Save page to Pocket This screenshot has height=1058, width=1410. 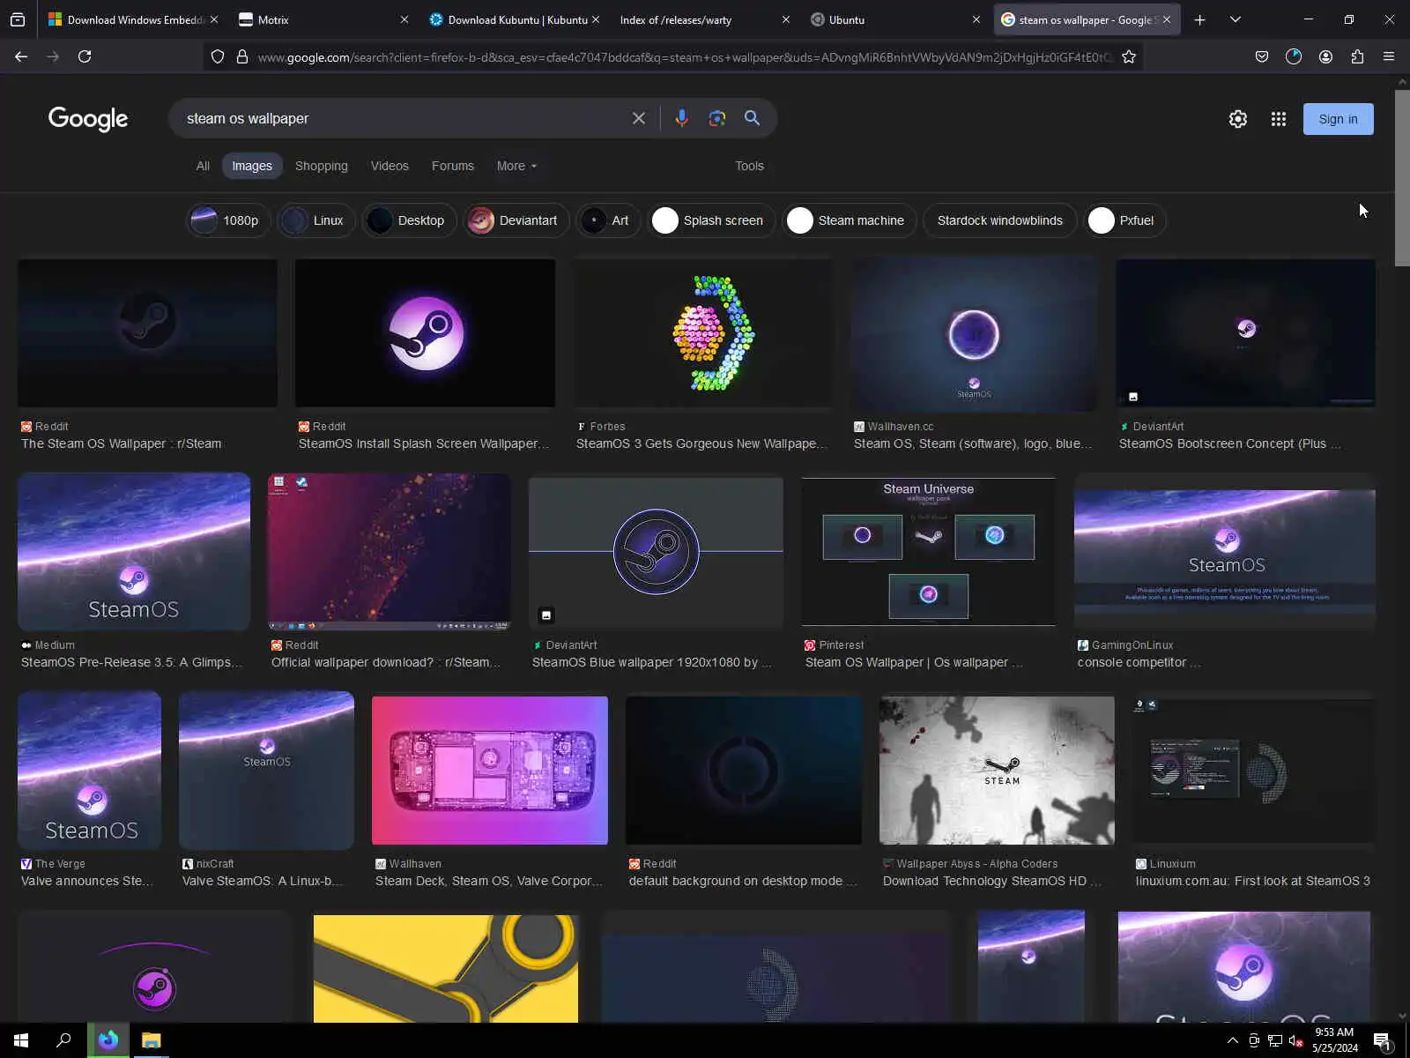pos(1262,56)
